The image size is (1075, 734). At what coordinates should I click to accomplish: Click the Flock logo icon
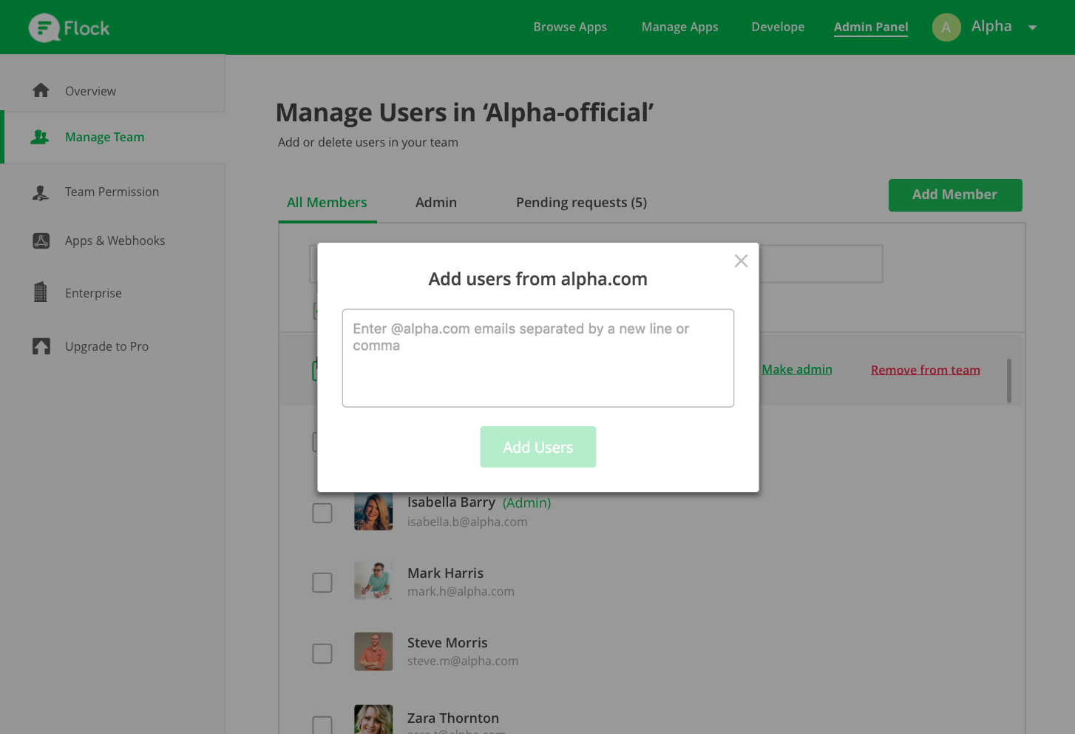coord(44,28)
